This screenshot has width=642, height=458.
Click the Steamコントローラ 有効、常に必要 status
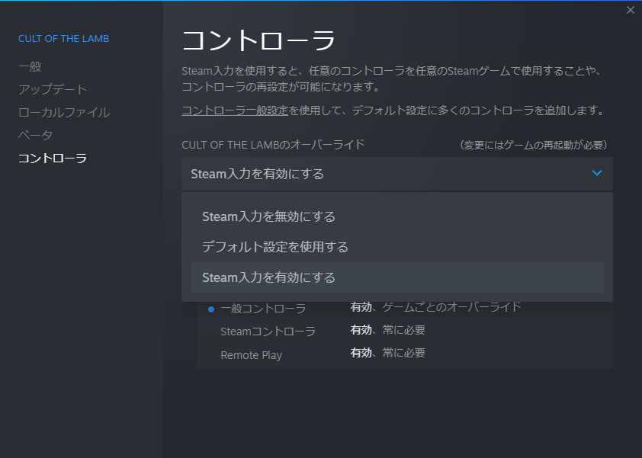click(x=388, y=330)
